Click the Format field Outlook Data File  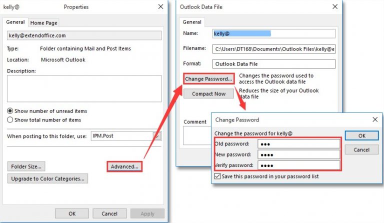(x=274, y=64)
